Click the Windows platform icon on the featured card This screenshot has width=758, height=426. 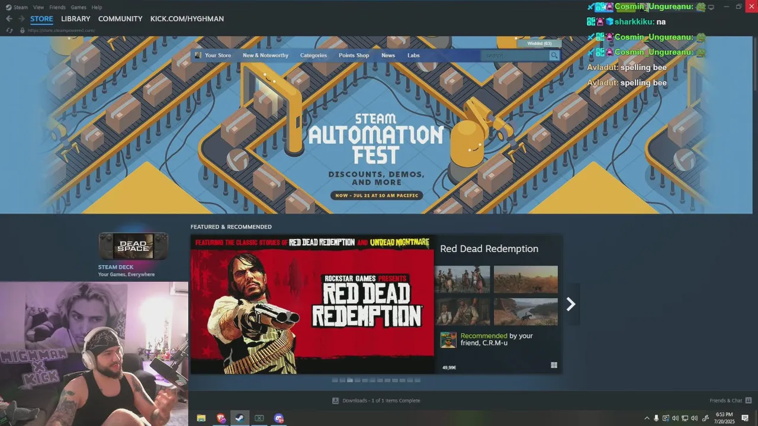click(554, 366)
